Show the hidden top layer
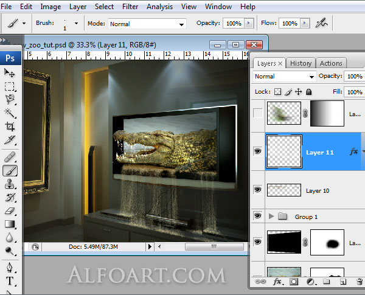The height and width of the screenshot is (295, 365). (257, 113)
